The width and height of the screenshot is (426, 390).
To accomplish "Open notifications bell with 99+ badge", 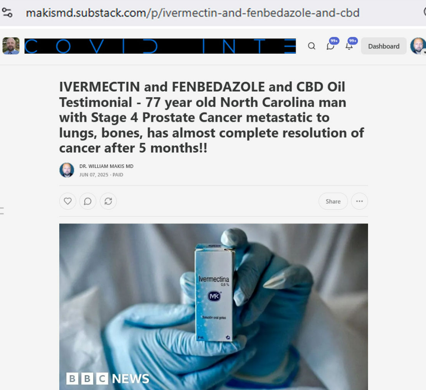I will click(350, 46).
